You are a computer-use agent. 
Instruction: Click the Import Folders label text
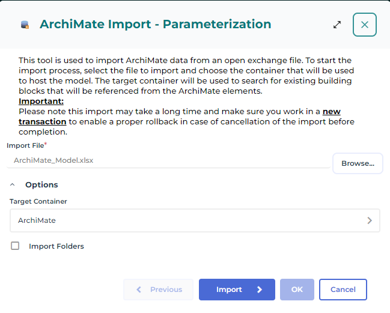[x=56, y=246]
